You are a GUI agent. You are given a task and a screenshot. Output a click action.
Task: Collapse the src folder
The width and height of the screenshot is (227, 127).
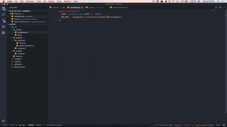click(10, 27)
